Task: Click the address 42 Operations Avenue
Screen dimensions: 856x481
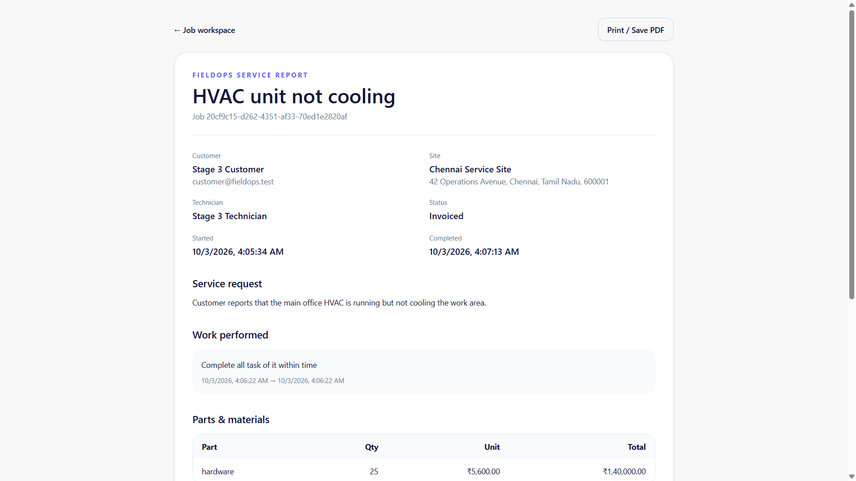Action: 519,182
